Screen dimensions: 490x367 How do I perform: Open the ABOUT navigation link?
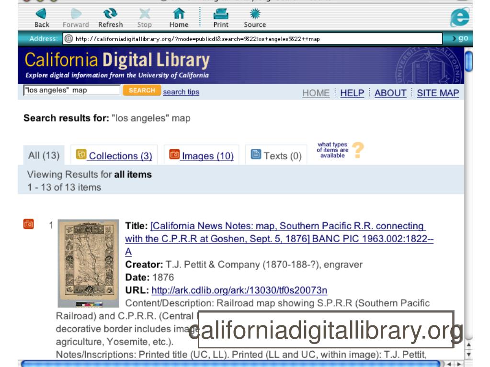pyautogui.click(x=390, y=93)
